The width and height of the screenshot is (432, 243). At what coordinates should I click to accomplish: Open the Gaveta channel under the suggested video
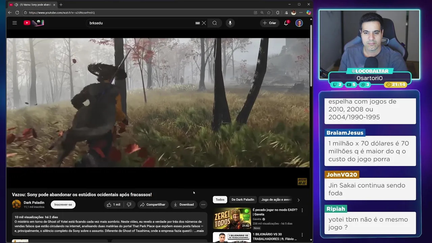pyautogui.click(x=257, y=219)
